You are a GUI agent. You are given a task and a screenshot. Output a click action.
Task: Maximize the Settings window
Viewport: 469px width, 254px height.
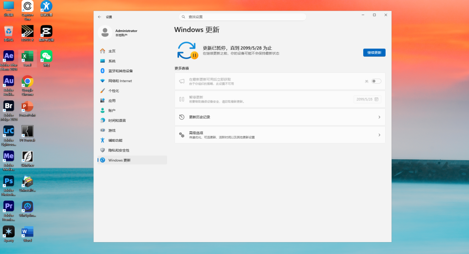click(374, 15)
